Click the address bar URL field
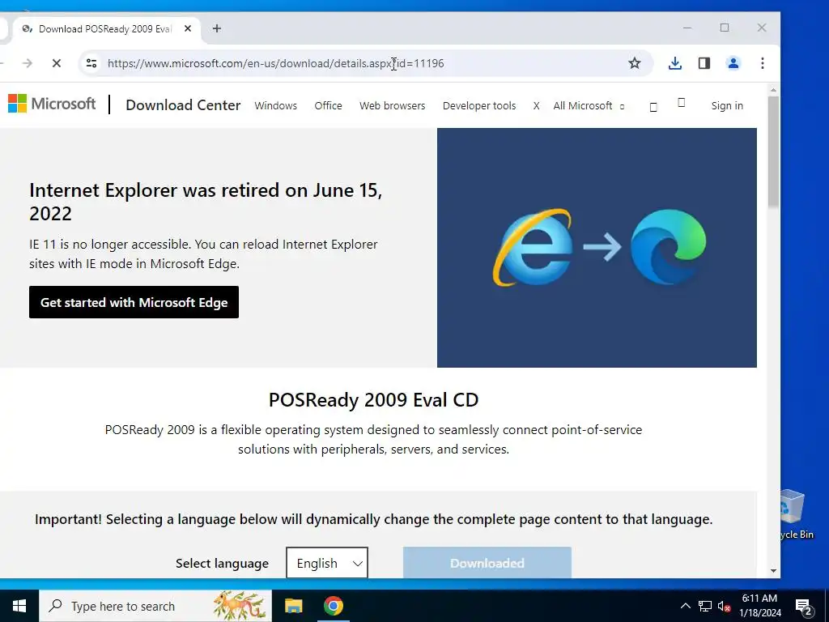Viewport: 829px width, 622px height. click(359, 63)
